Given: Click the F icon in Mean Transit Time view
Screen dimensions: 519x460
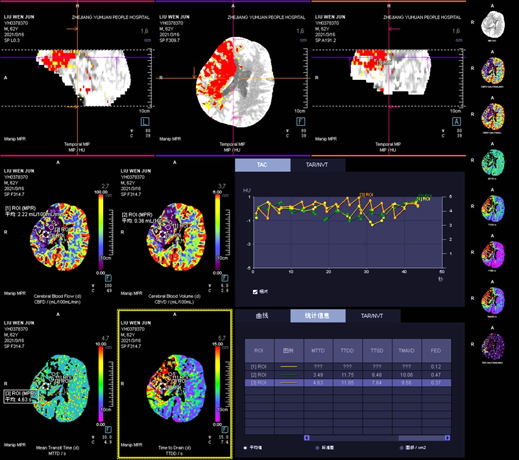Looking at the screenshot, I should click(x=108, y=428).
